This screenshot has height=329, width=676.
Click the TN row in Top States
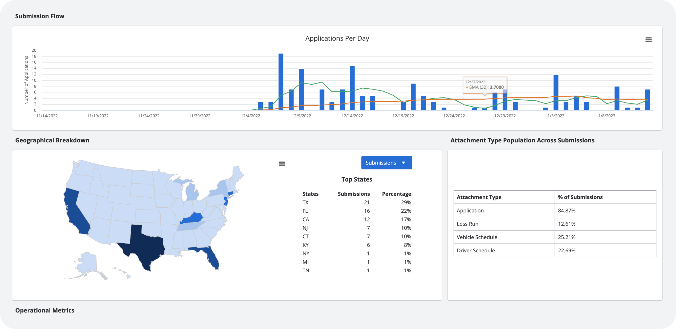(357, 270)
